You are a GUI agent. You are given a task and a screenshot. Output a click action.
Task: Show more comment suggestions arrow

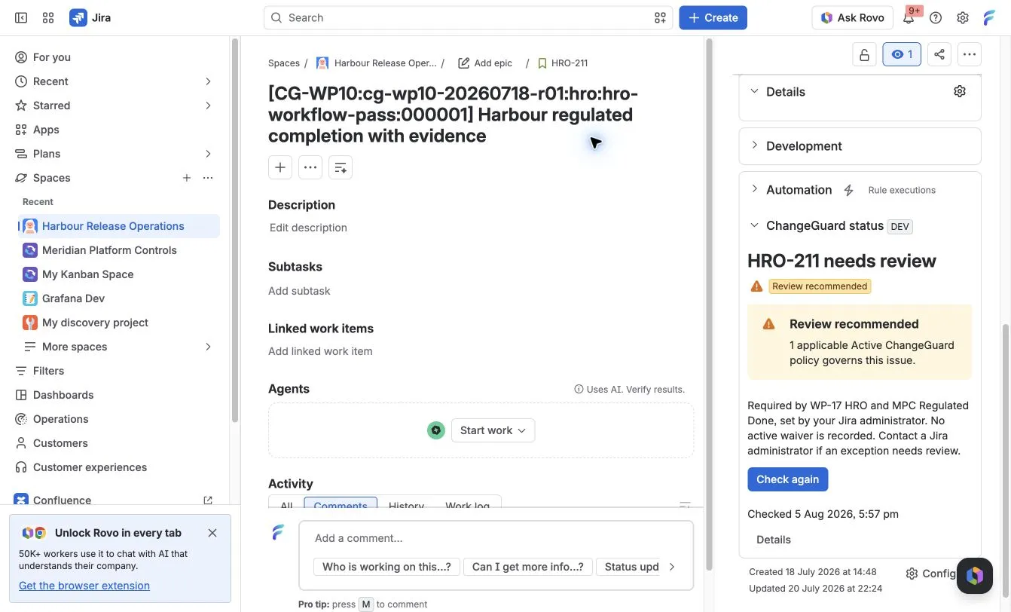tap(672, 567)
